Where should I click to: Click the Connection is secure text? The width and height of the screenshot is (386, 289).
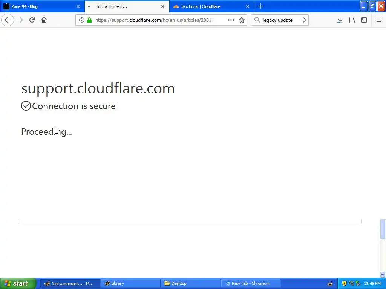pos(74,106)
